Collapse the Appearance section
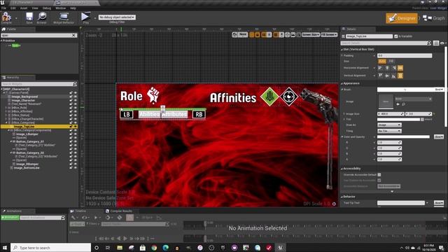The width and height of the screenshot is (448, 252). pyautogui.click(x=342, y=83)
